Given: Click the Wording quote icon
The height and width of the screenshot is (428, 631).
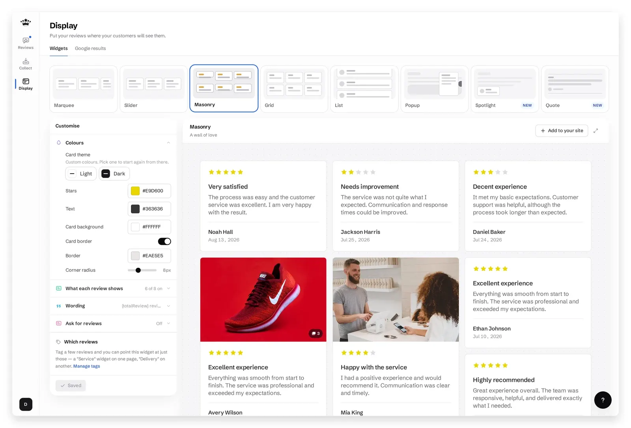Looking at the screenshot, I should point(59,306).
